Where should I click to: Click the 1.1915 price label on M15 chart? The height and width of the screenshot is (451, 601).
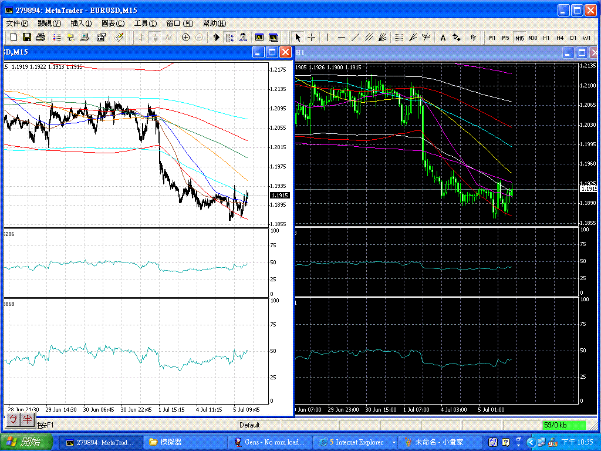coord(280,196)
